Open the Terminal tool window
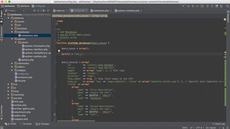Viewport: 230px width, 129px height. [x=26, y=124]
